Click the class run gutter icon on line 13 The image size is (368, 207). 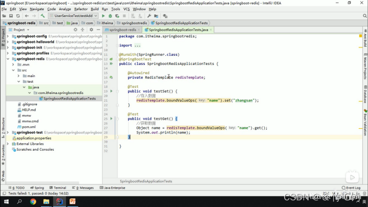coord(111,63)
